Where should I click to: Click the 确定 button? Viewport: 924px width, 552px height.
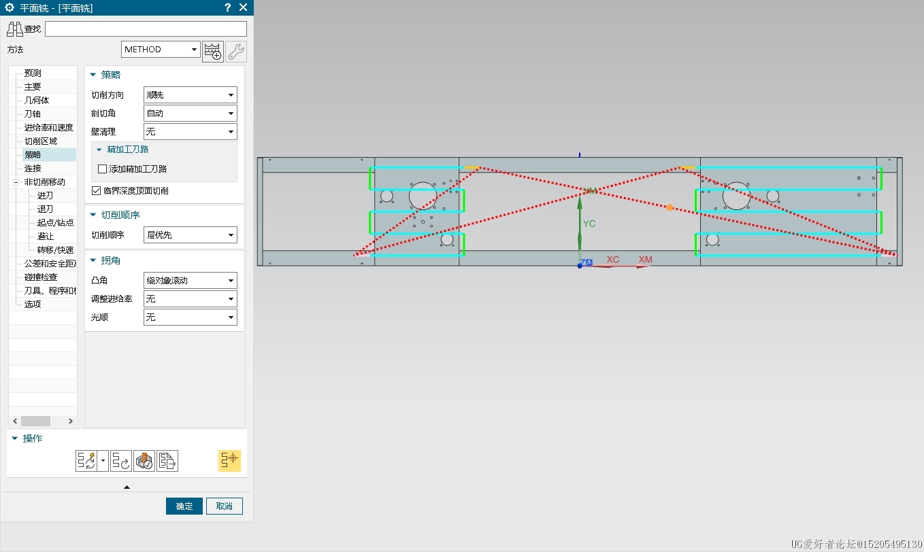[184, 506]
